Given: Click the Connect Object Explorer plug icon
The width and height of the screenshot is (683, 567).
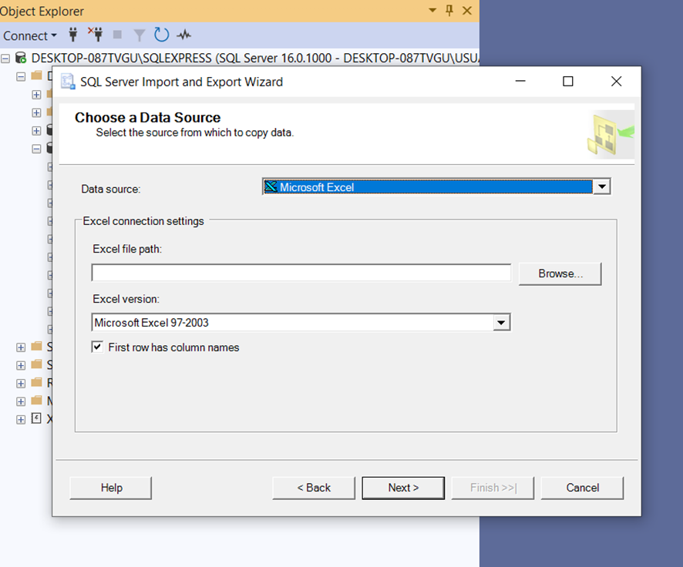Looking at the screenshot, I should [73, 35].
